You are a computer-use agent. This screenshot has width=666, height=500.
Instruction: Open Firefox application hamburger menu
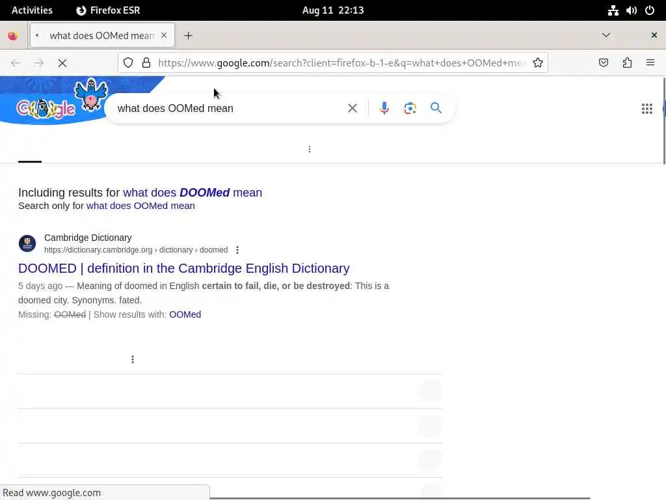click(x=650, y=63)
